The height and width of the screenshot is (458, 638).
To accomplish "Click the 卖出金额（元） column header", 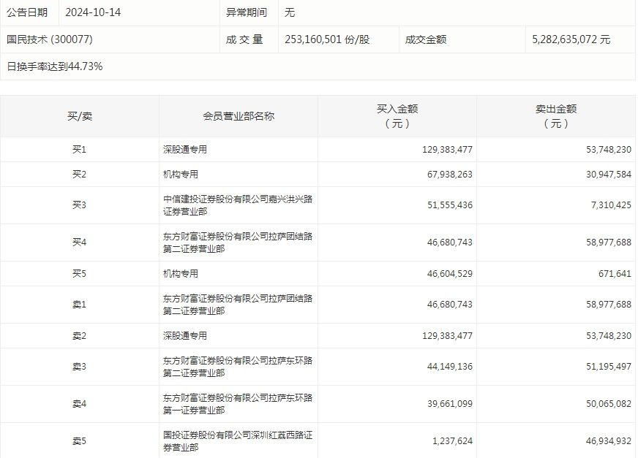I will click(x=556, y=116).
